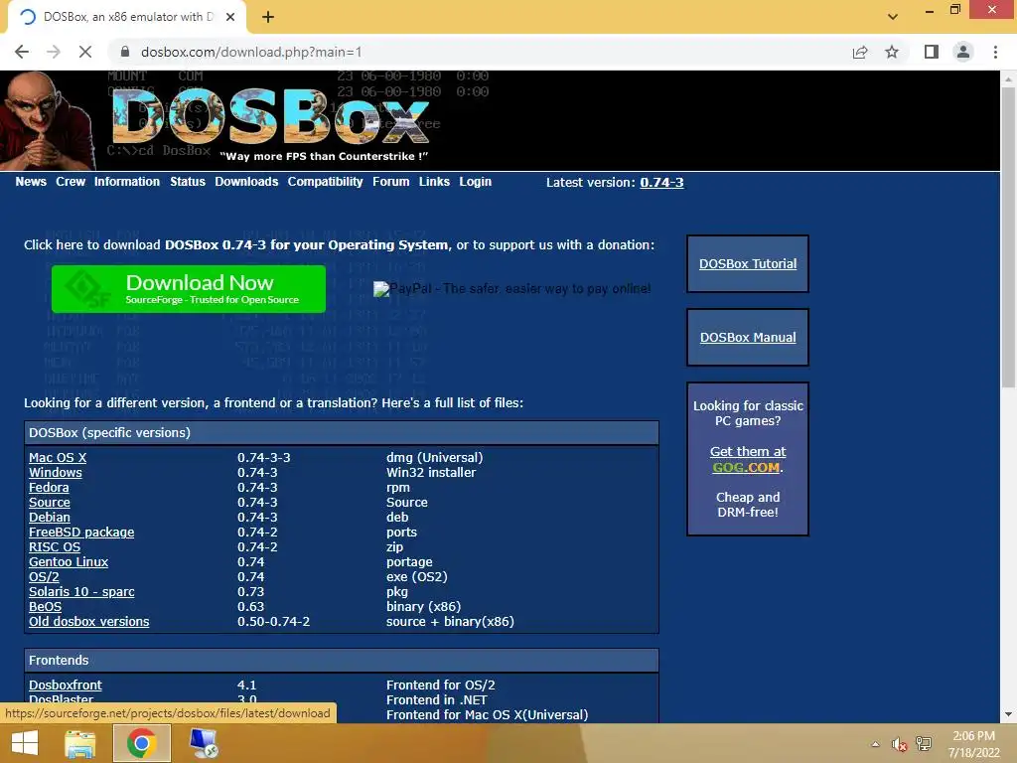Click the Fedora download link
The height and width of the screenshot is (763, 1017).
pos(49,487)
